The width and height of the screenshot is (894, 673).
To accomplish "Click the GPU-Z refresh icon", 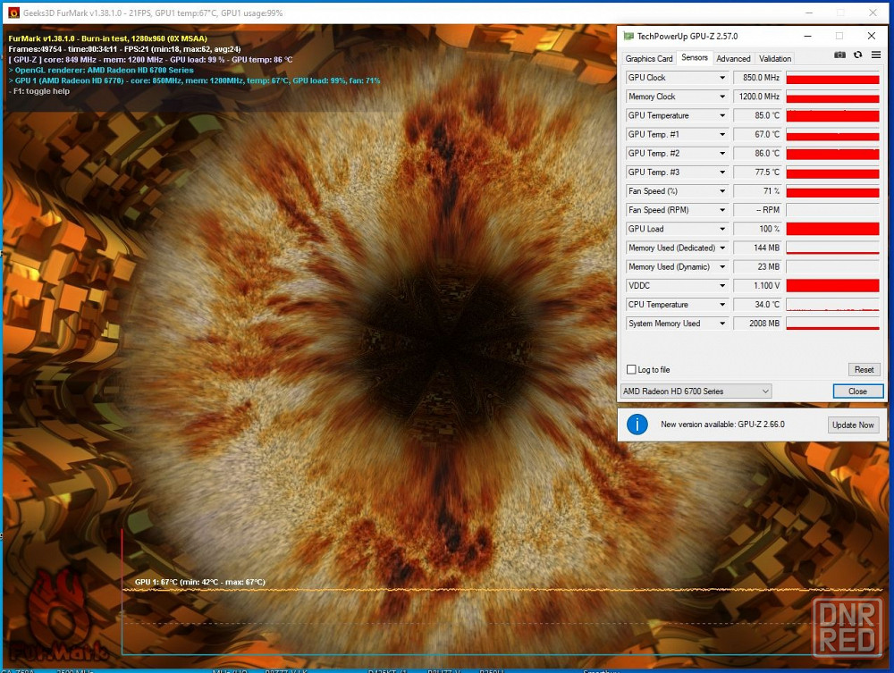I will pos(857,55).
